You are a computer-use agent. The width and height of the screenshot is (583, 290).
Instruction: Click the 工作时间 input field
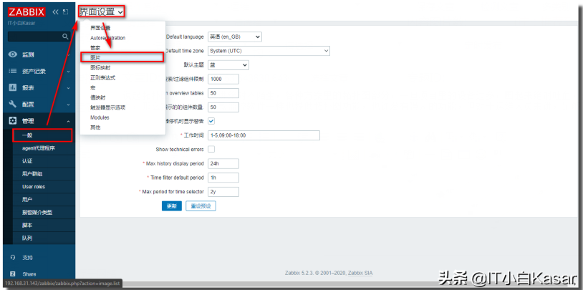click(264, 135)
